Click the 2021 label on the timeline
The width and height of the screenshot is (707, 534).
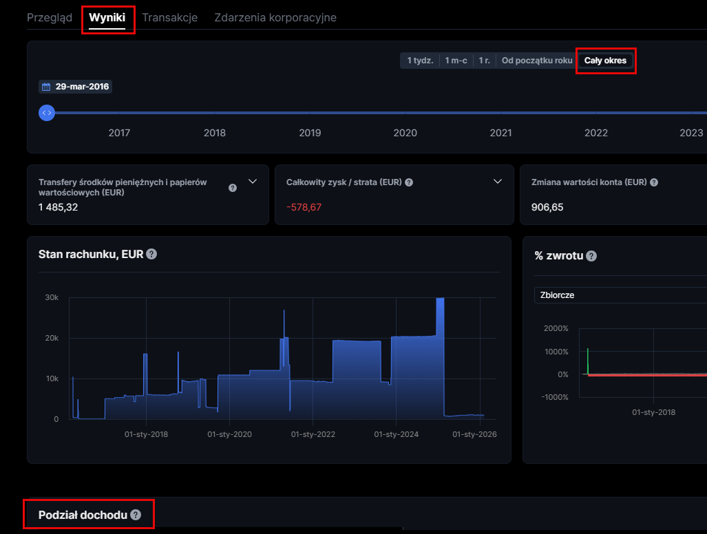500,133
